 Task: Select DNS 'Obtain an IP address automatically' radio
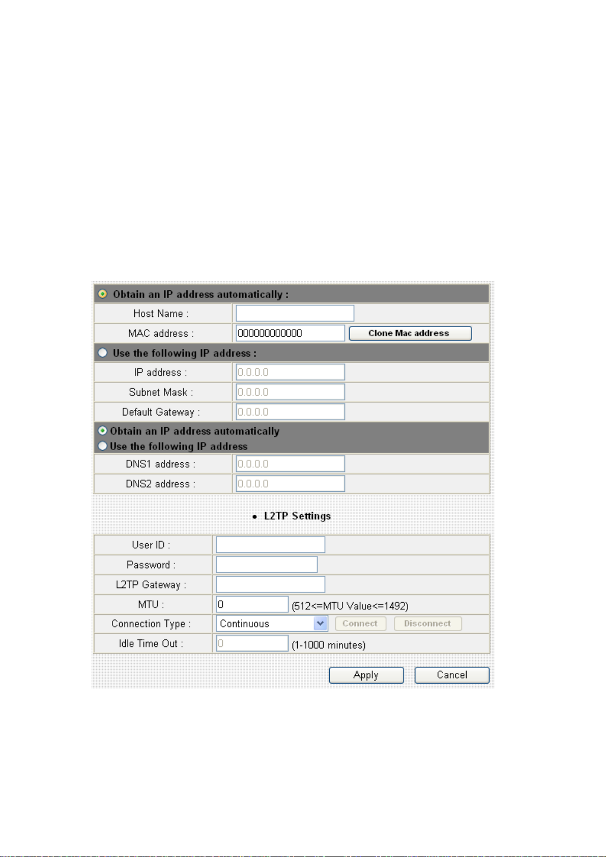point(103,431)
